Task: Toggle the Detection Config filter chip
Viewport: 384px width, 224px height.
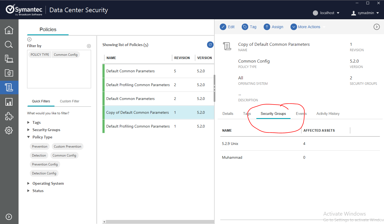Action: coord(44,173)
